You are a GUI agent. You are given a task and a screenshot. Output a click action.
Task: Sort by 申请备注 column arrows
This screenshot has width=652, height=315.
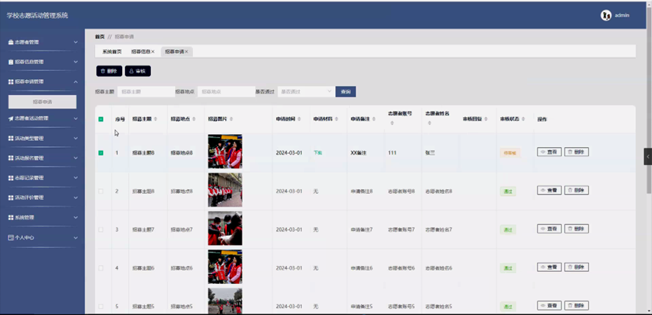coord(374,119)
